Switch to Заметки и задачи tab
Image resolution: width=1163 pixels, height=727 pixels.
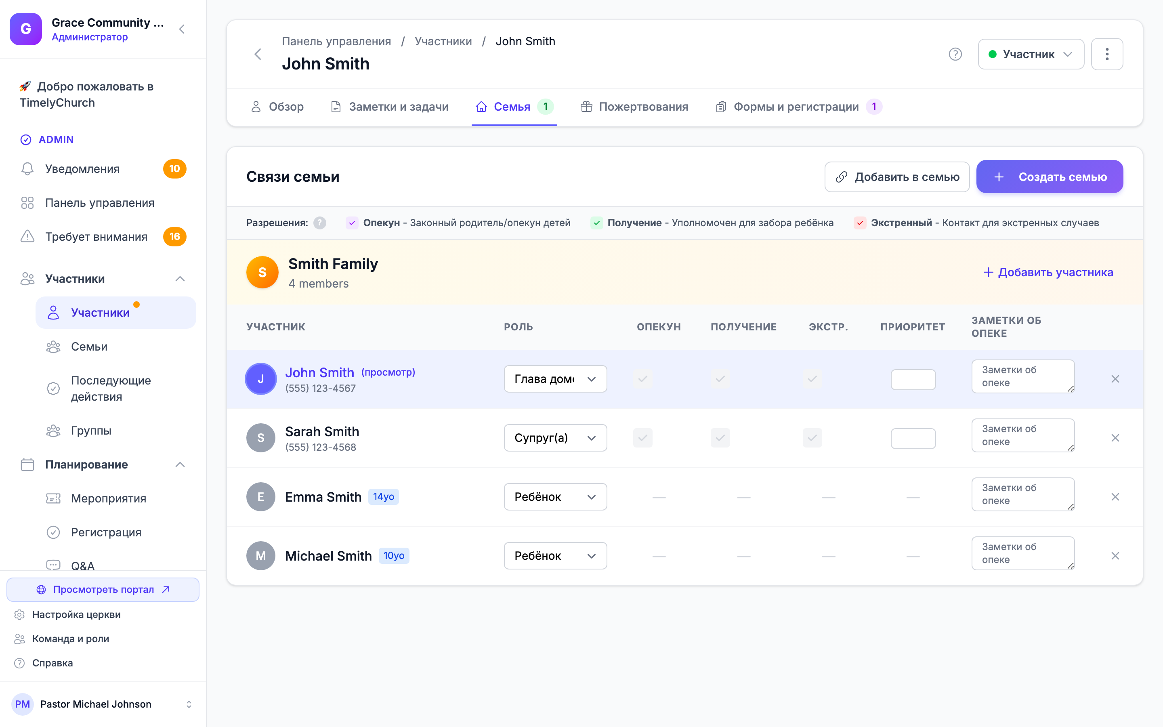click(390, 107)
